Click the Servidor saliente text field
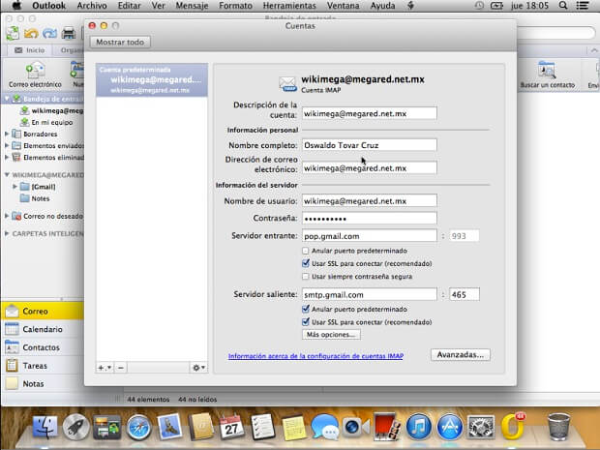600x450 pixels. pos(370,294)
